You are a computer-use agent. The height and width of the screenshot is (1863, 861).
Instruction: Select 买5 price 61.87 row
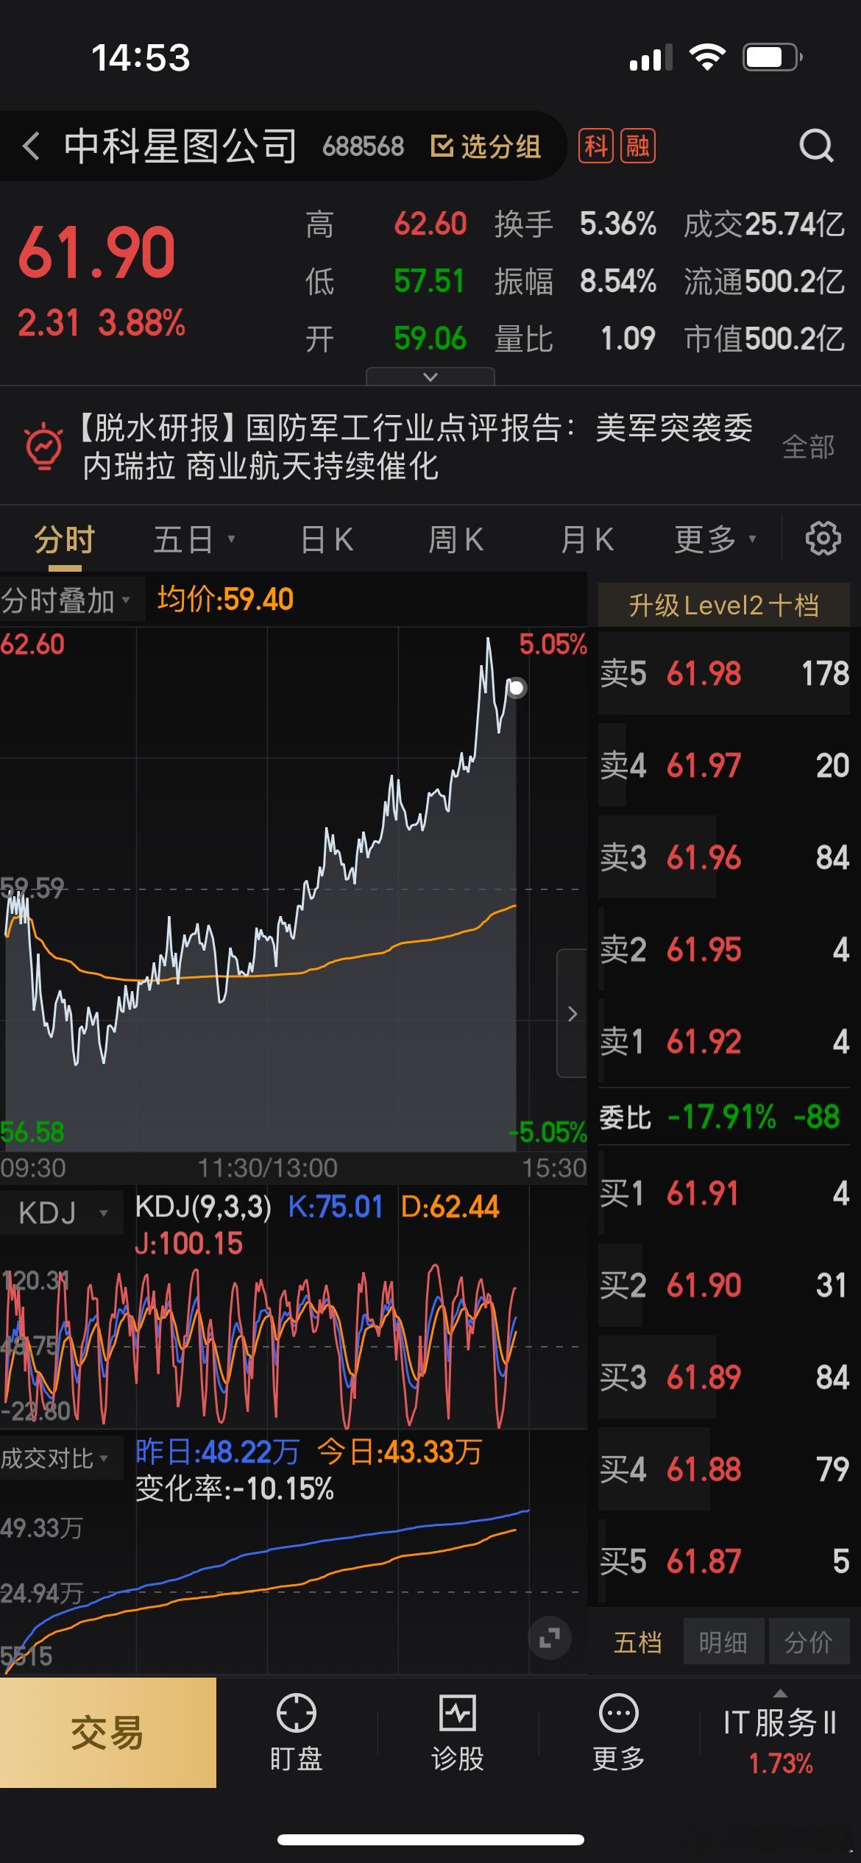pyautogui.click(x=724, y=1561)
